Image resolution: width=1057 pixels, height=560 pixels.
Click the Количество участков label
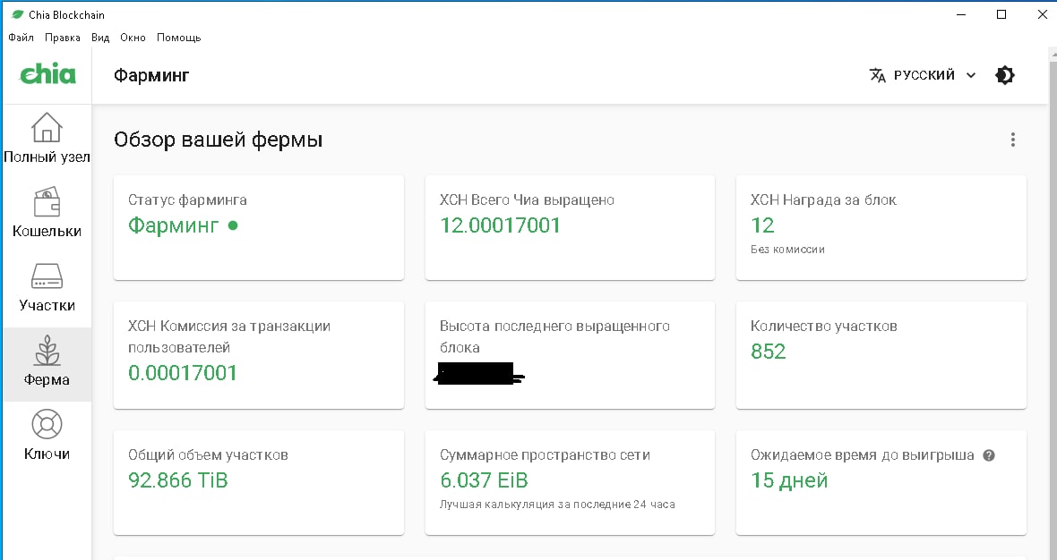pos(824,327)
